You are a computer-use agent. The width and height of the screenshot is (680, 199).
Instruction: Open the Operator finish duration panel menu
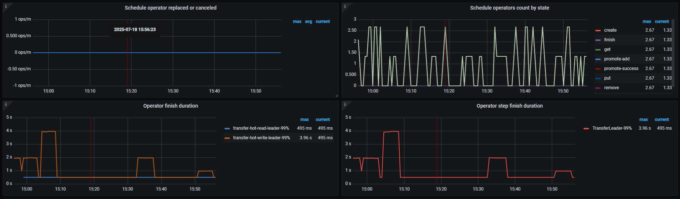170,106
